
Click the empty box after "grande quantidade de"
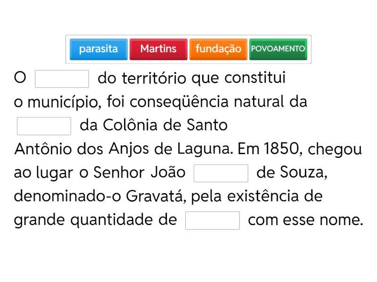pyautogui.click(x=213, y=220)
